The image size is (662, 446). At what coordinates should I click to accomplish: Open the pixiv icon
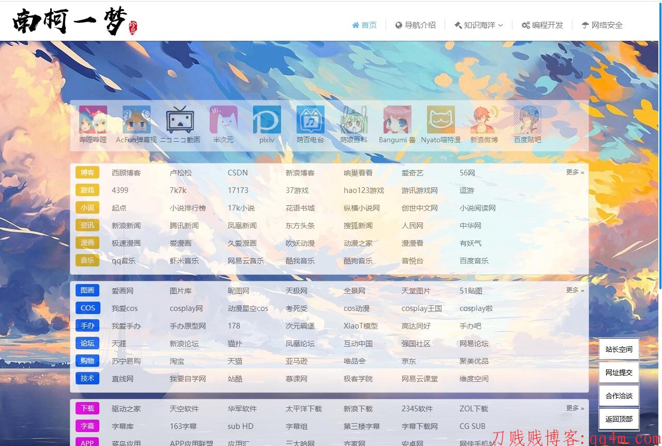267,120
